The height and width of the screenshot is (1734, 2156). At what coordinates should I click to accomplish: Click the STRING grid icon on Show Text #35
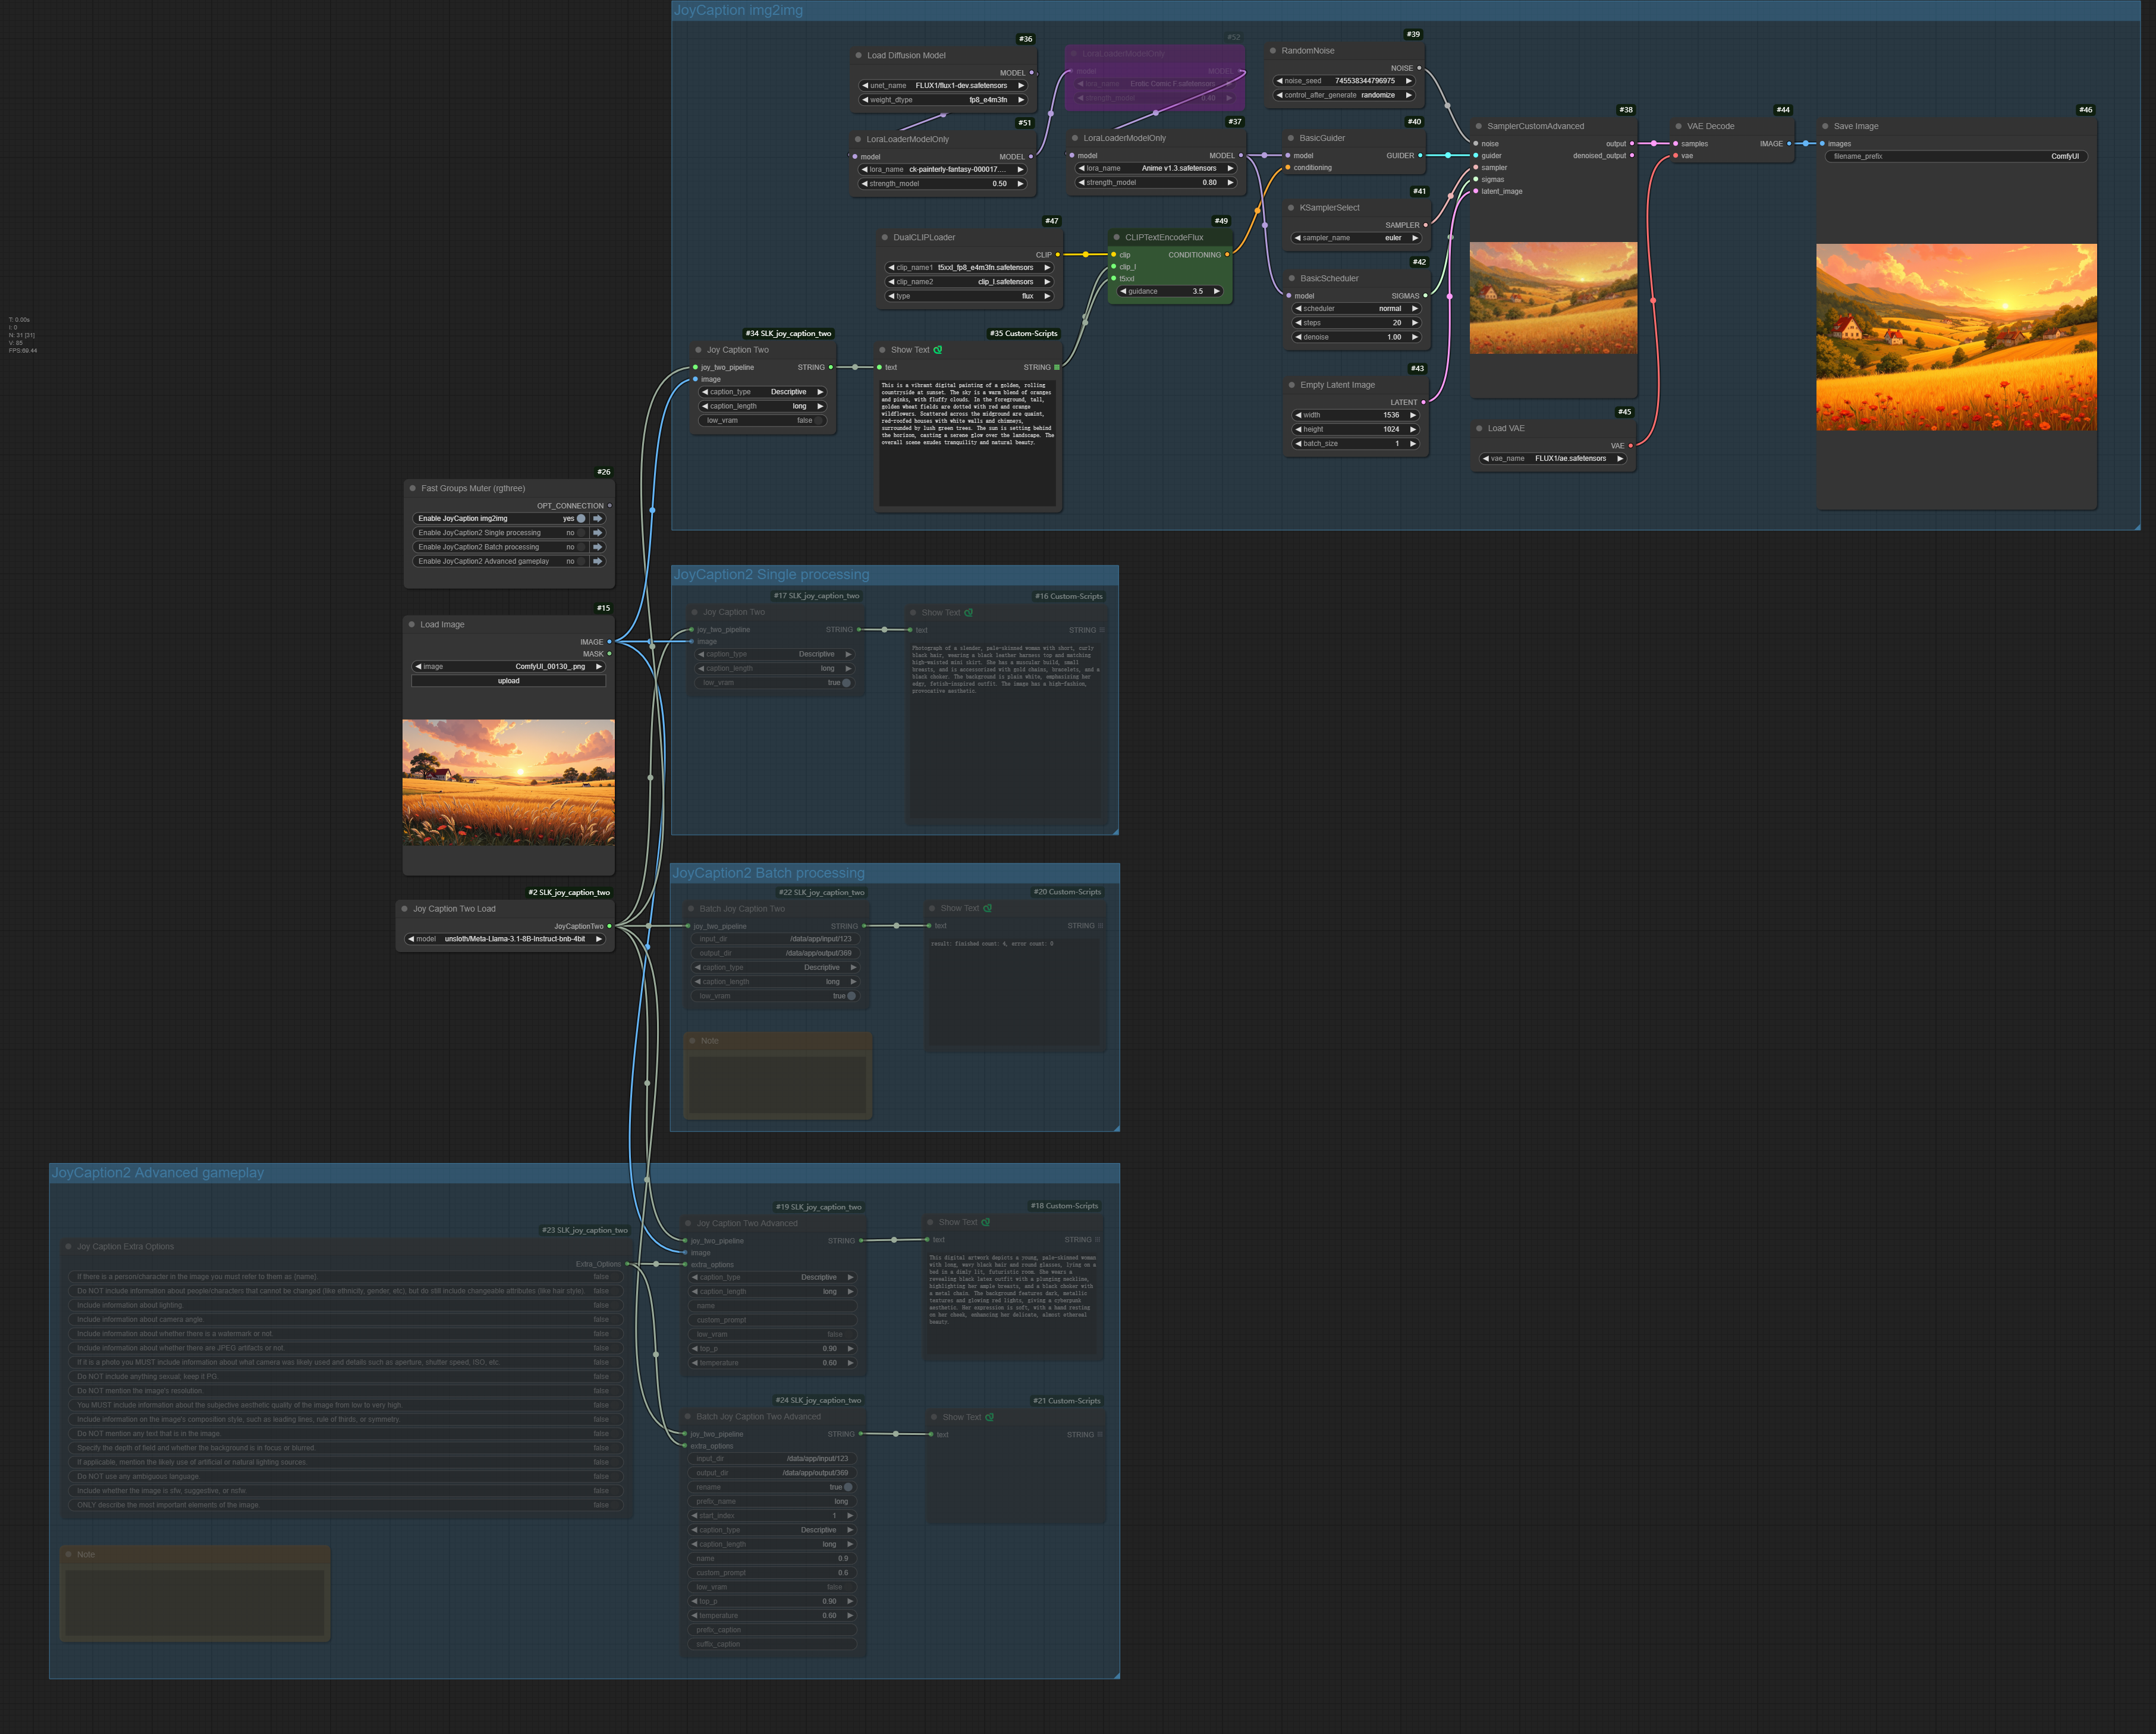click(x=1056, y=368)
